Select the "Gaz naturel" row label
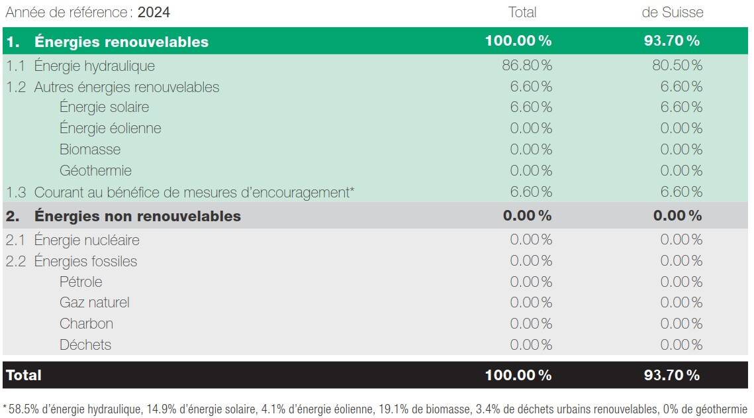The image size is (754, 418). [x=94, y=303]
